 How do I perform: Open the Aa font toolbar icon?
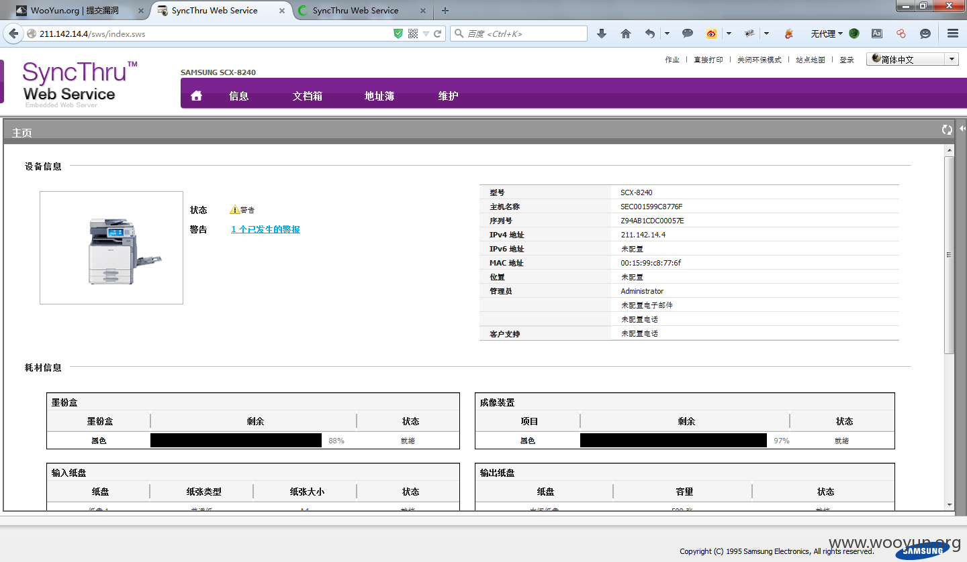[877, 34]
